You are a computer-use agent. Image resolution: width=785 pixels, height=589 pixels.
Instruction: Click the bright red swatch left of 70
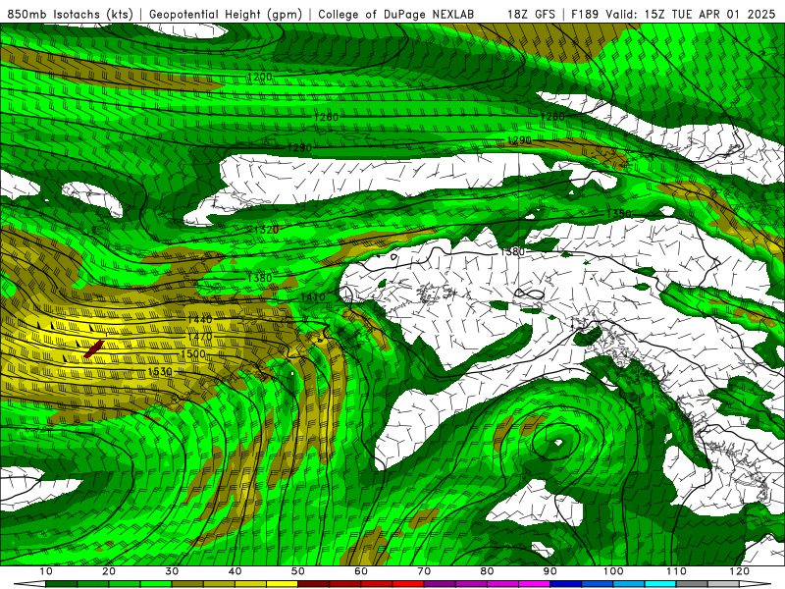(x=408, y=584)
